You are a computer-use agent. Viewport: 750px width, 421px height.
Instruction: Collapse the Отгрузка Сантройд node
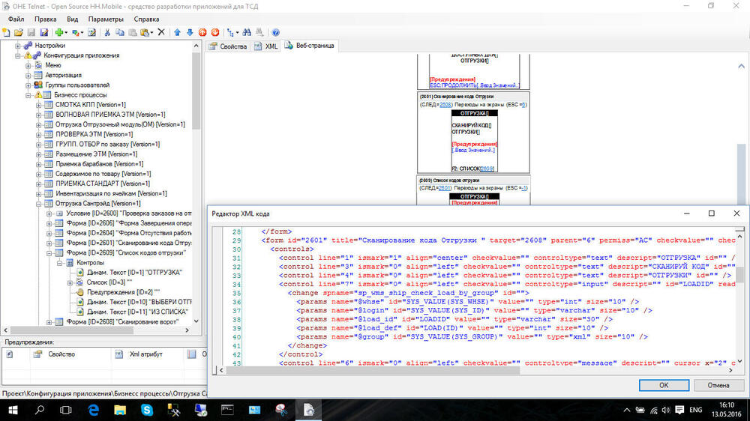point(39,204)
